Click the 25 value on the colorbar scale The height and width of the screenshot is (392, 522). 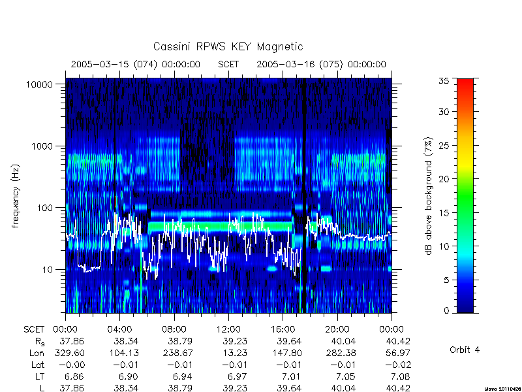(444, 145)
